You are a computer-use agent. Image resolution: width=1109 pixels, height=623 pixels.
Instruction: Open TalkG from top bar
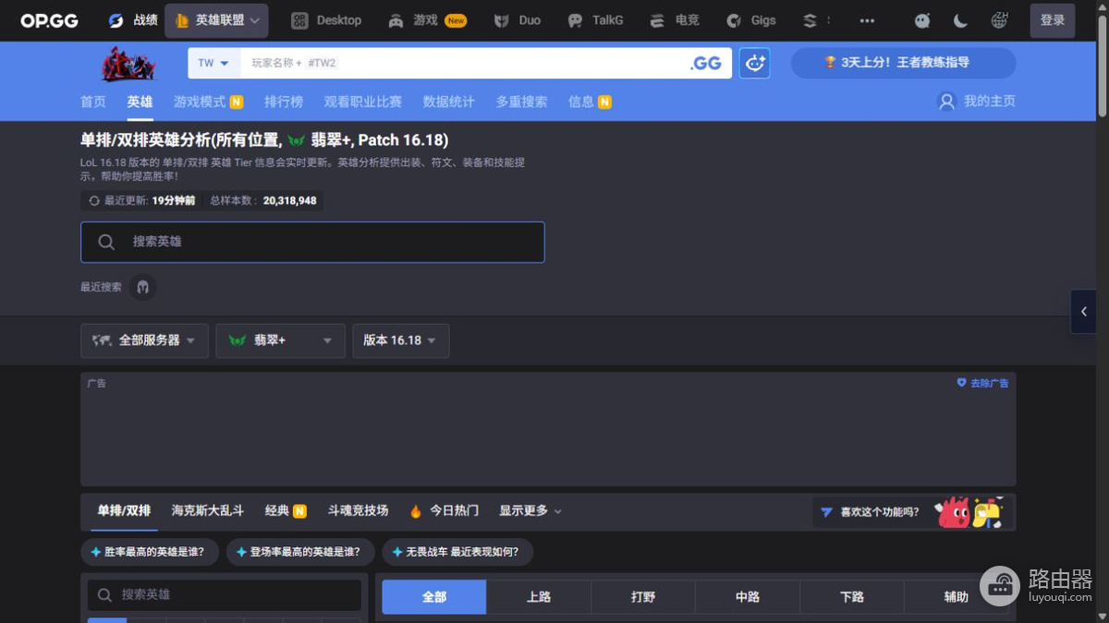click(595, 20)
